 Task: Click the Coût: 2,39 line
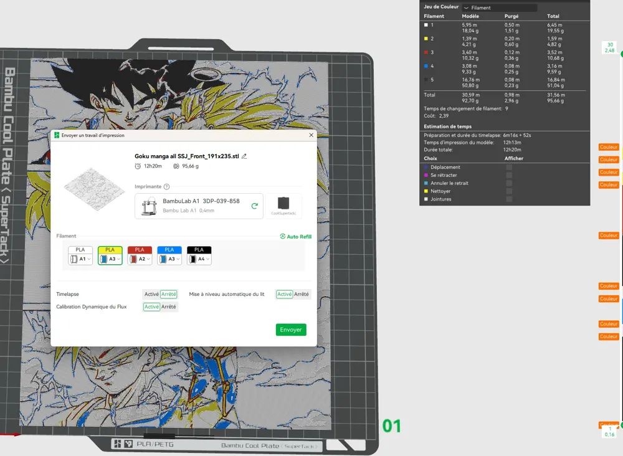point(436,116)
